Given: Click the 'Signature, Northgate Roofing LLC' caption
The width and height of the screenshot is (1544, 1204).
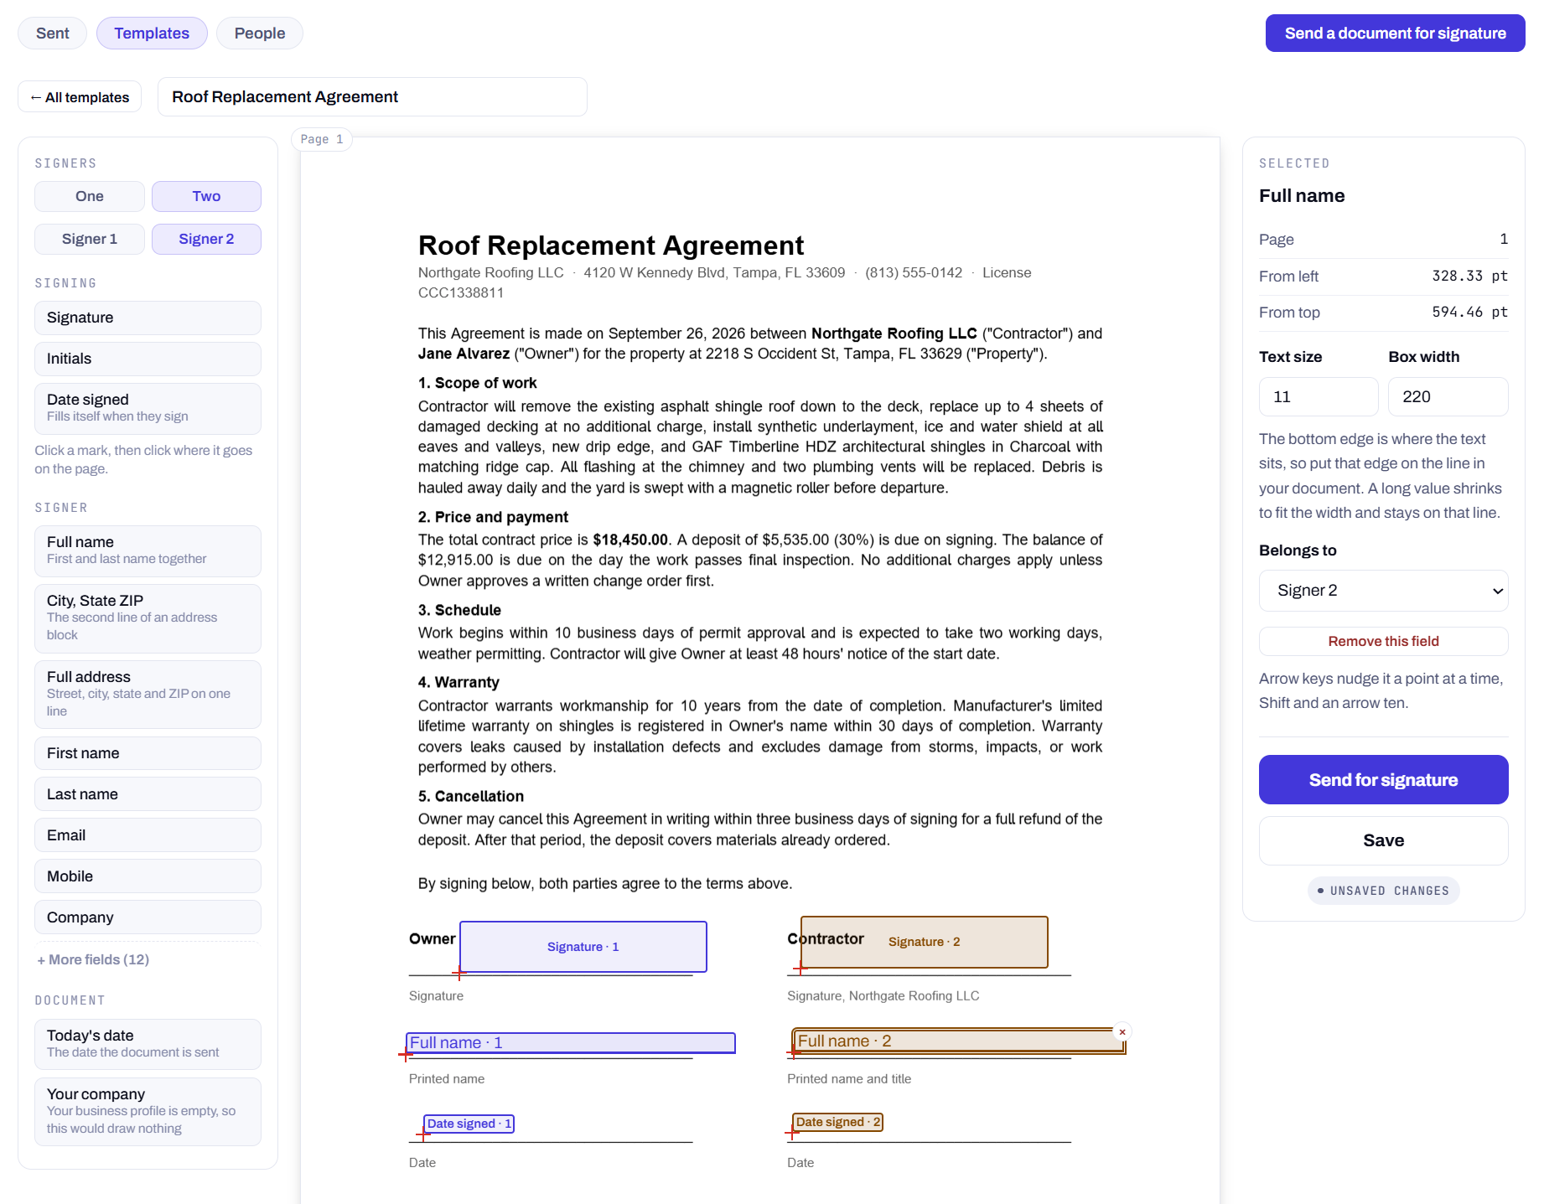Looking at the screenshot, I should pyautogui.click(x=883, y=996).
